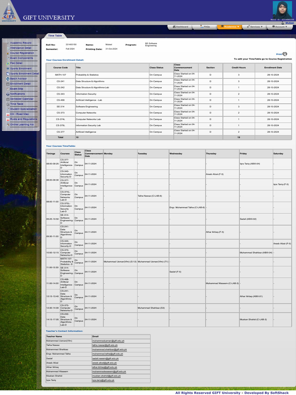Click the Time Table sidebar icon
The image size is (296, 395).
(8, 104)
